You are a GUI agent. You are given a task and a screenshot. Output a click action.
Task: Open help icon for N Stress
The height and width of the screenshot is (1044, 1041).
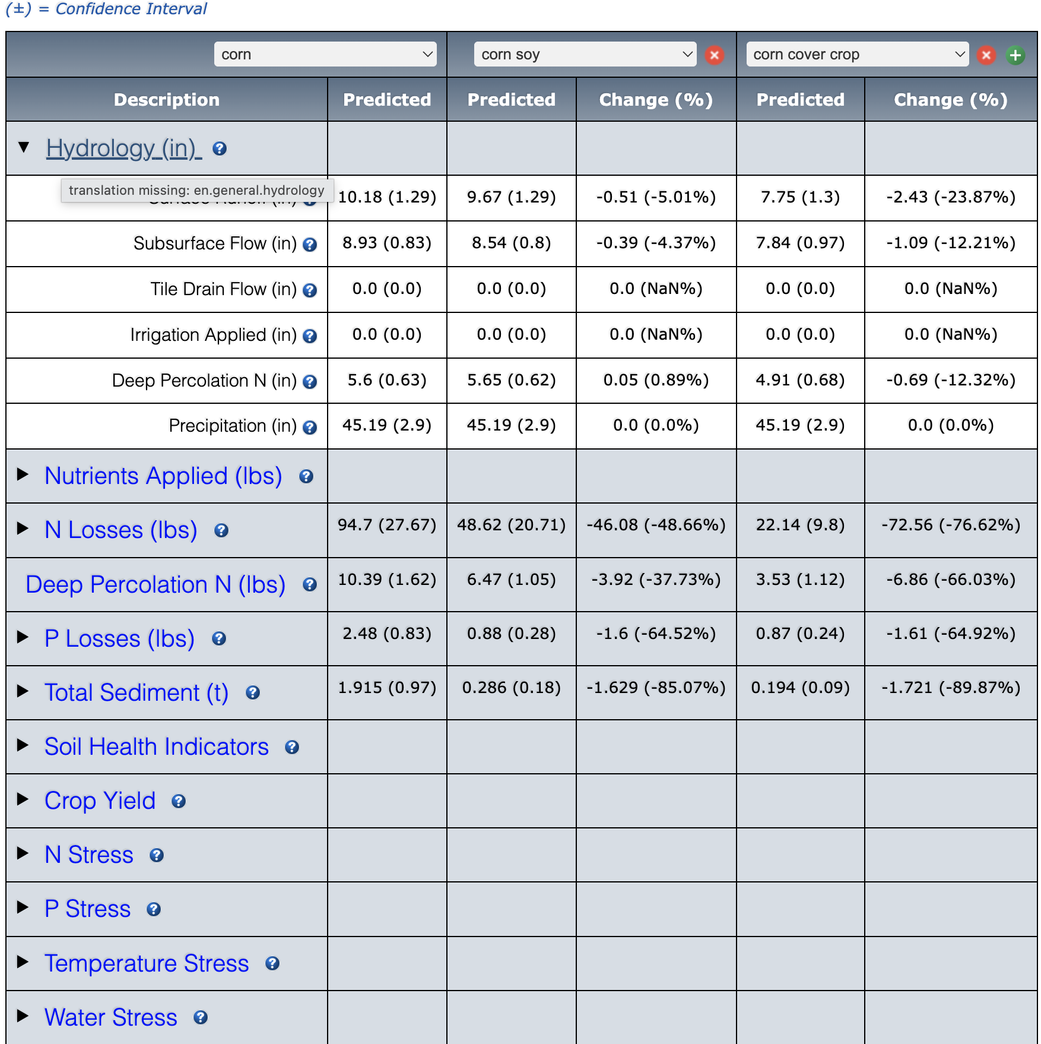157,855
